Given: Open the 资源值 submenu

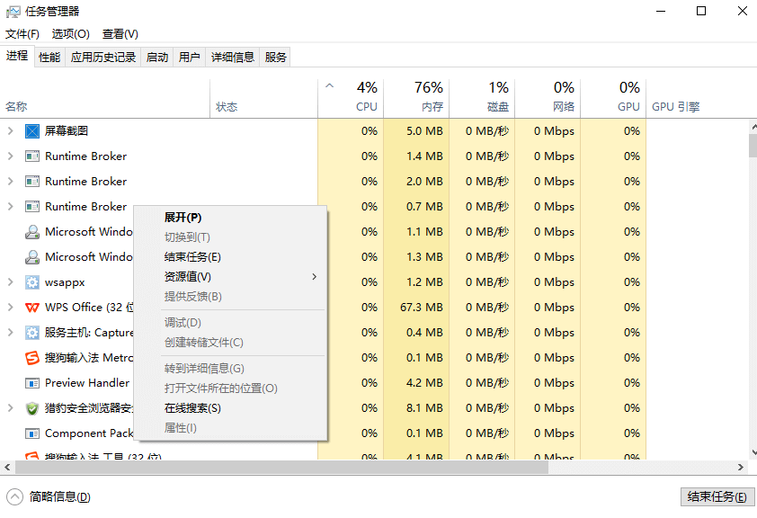Looking at the screenshot, I should (x=192, y=275).
